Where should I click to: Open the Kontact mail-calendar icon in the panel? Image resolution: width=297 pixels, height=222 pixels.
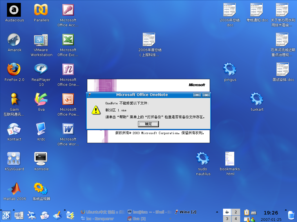[x=45, y=215]
